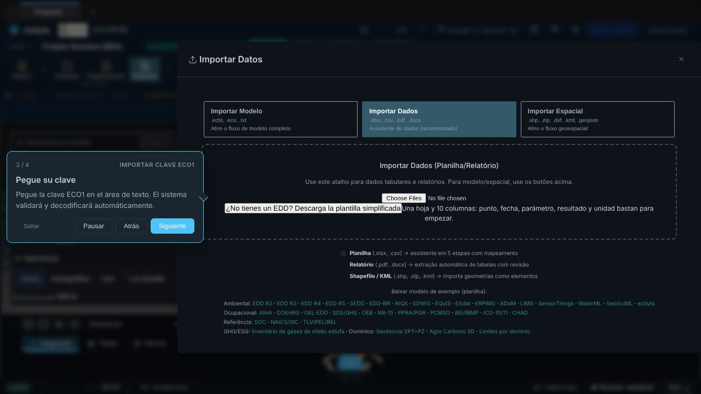This screenshot has height=394, width=701.
Task: Open the WQX template link
Action: [401, 303]
